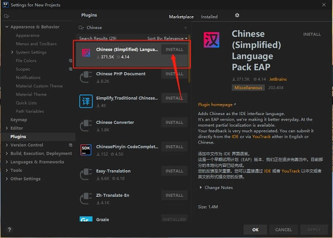Image resolution: width=333 pixels, height=238 pixels.
Task: Expand the Tools section
Action: (x=7, y=170)
